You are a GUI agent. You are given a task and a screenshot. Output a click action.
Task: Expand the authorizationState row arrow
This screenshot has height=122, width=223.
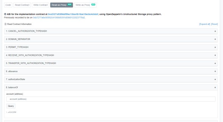coord(215,80)
